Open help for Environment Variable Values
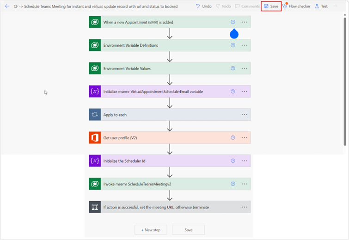The image size is (349, 240). coord(233,68)
